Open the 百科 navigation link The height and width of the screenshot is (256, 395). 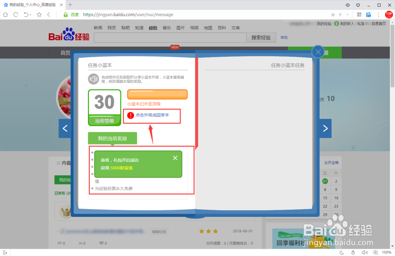(x=222, y=28)
